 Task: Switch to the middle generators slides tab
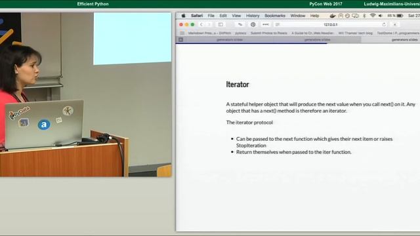pos(317,39)
